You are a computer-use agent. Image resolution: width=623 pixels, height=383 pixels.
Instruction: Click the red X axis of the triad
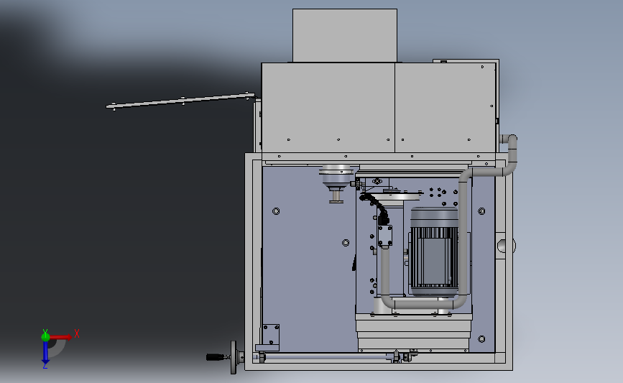(x=60, y=337)
